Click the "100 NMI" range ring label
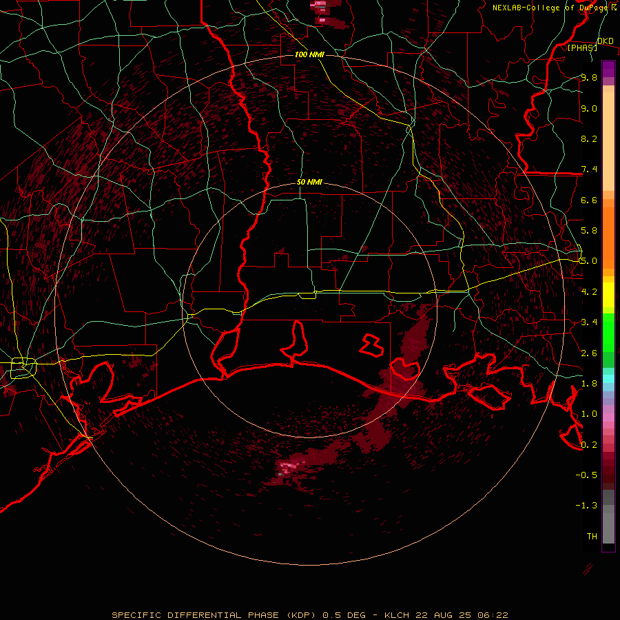Image resolution: width=620 pixels, height=620 pixels. point(309,54)
